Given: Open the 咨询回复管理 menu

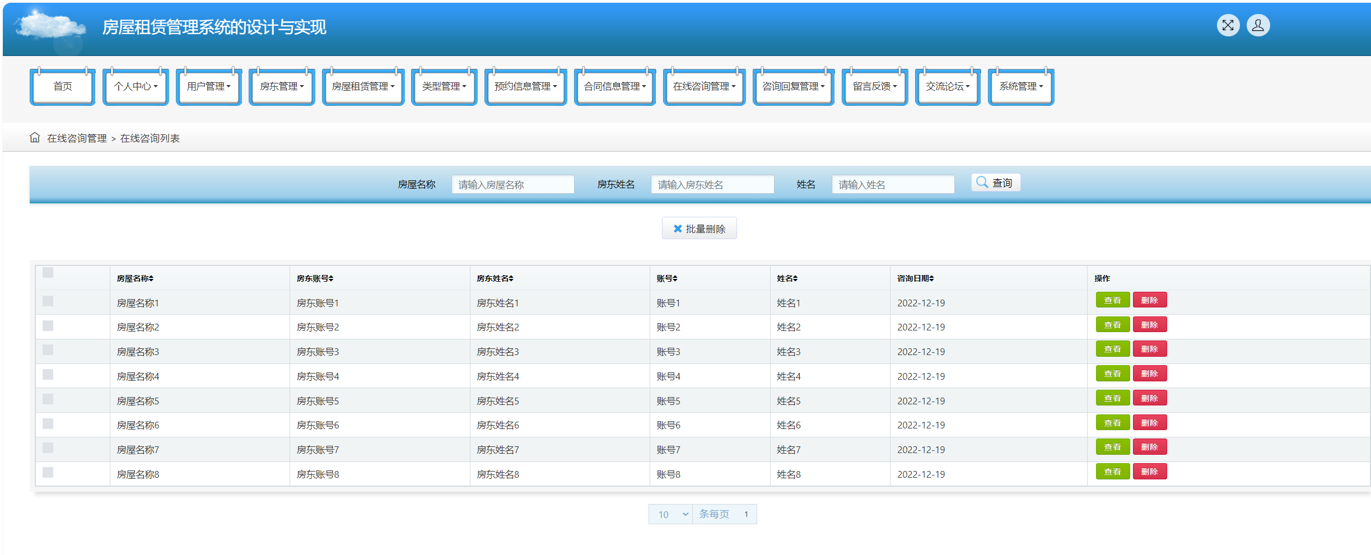Looking at the screenshot, I should point(794,86).
